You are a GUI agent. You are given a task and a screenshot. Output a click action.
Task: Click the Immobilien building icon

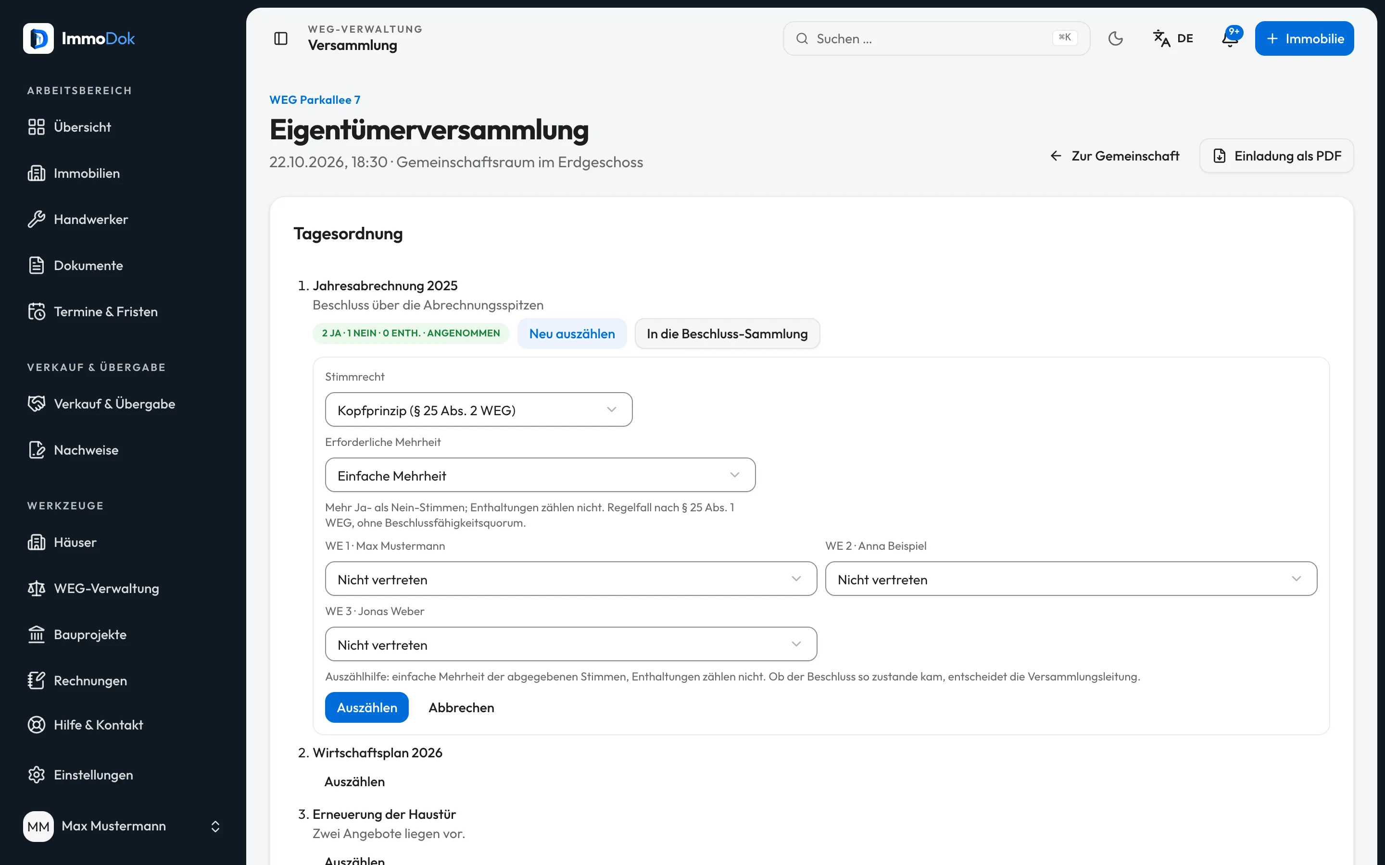coord(36,173)
